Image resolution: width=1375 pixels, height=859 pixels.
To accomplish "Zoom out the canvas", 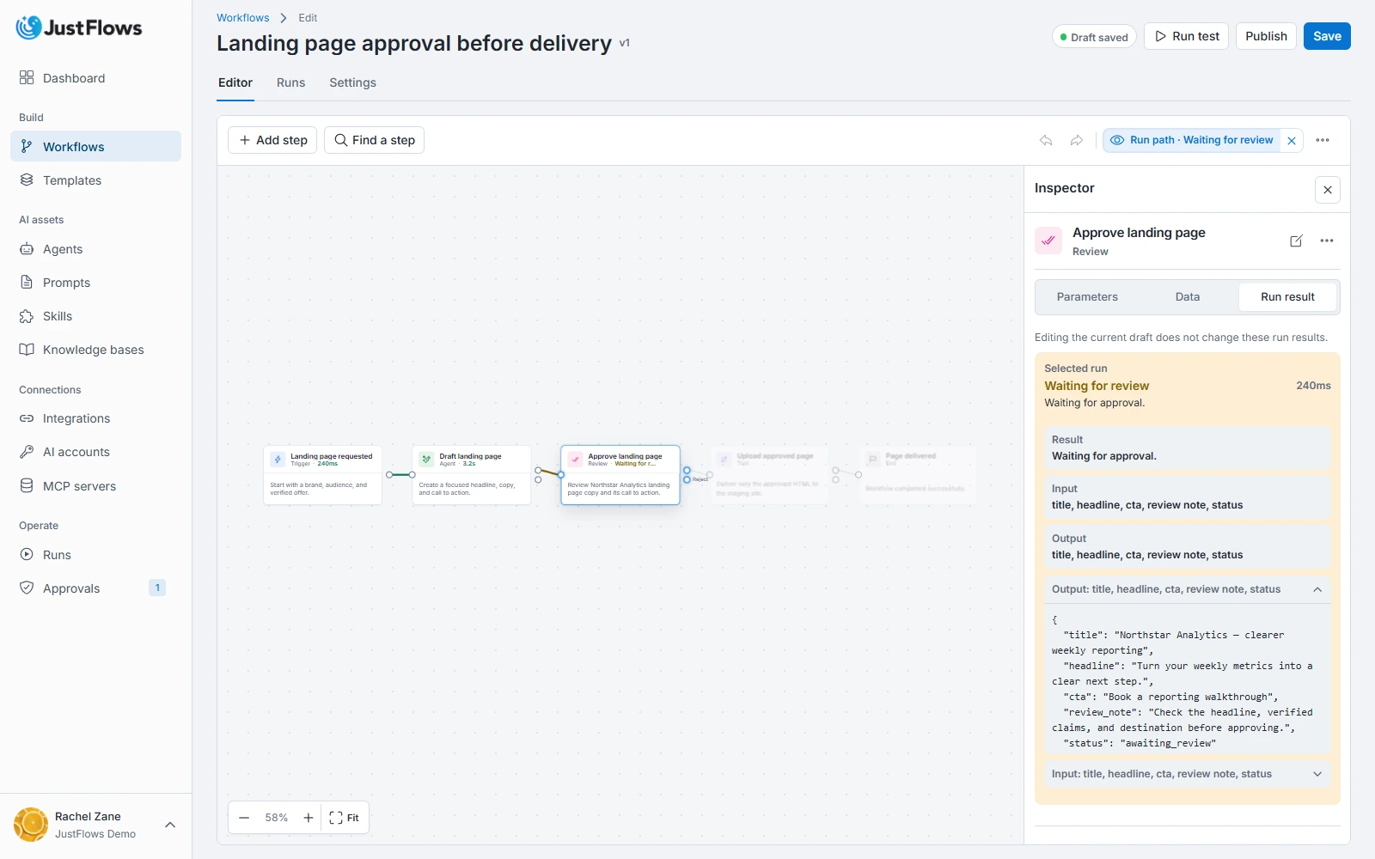I will [244, 818].
